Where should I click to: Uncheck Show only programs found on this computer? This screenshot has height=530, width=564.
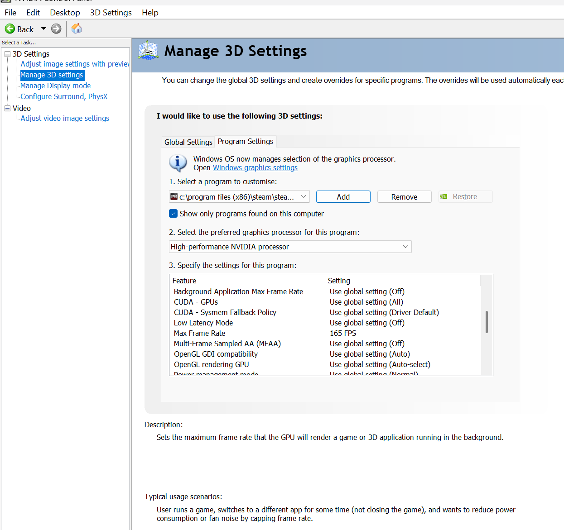(174, 214)
